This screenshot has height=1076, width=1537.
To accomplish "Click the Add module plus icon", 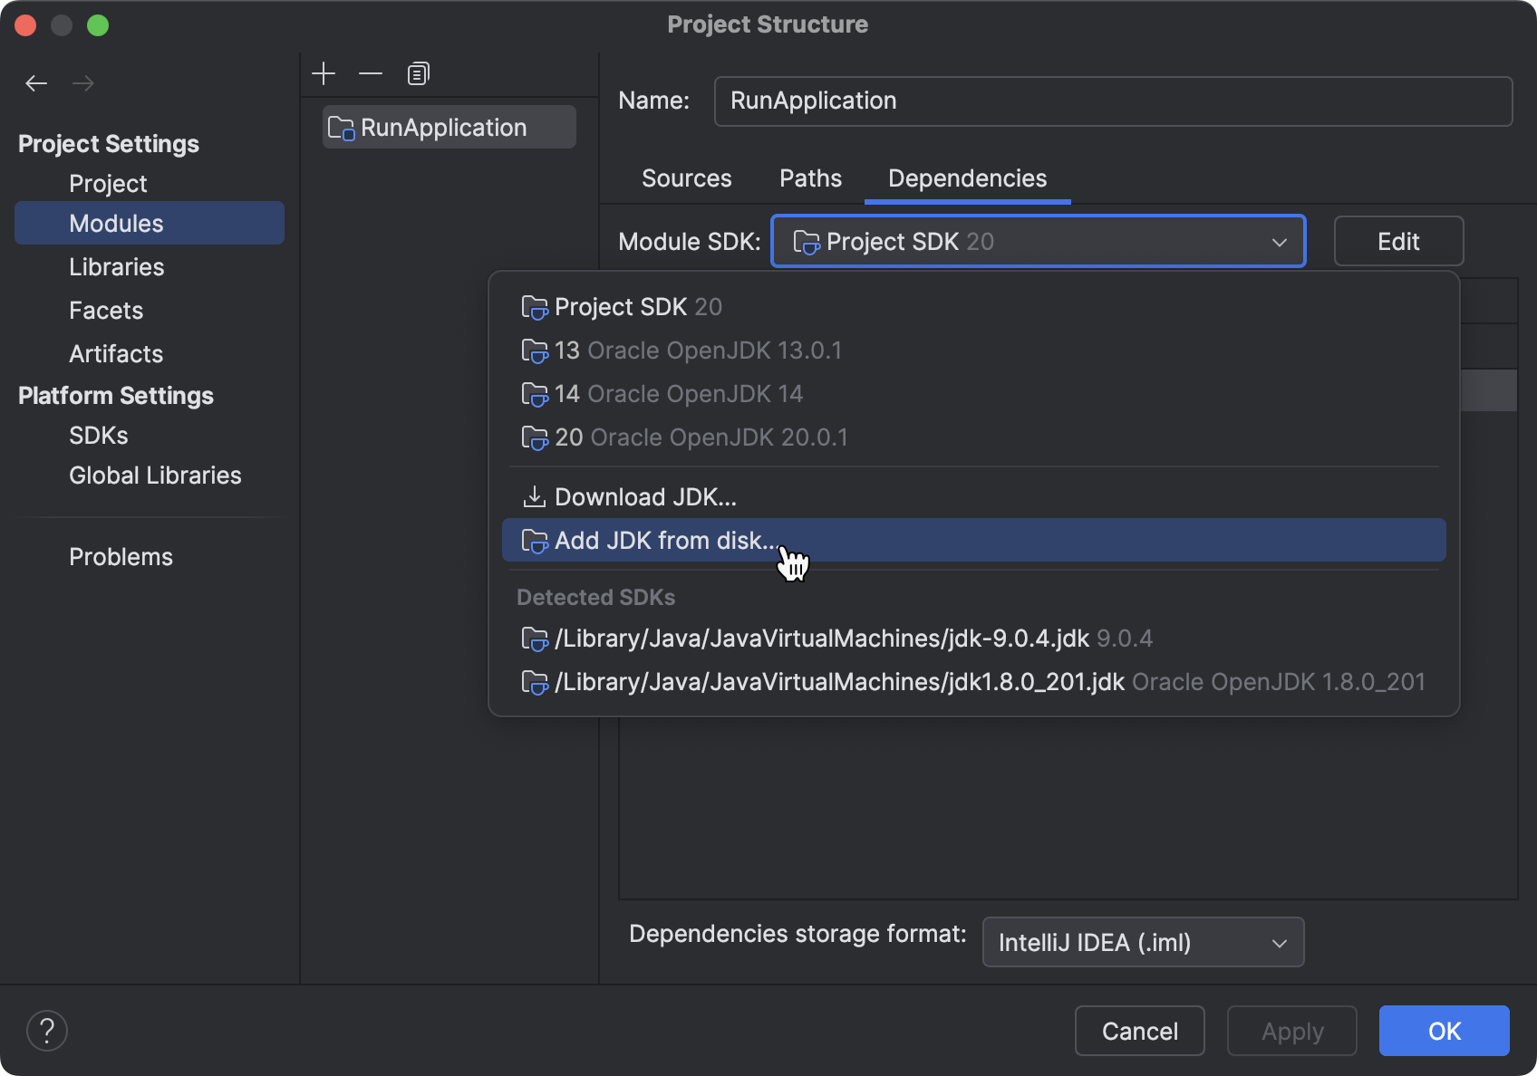I will click(324, 72).
